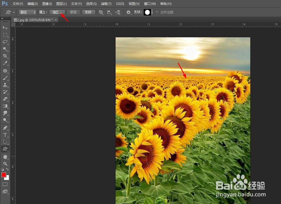The image size is (281, 204).
Task: Open the 图像(I) menu
Action: [x=47, y=4]
